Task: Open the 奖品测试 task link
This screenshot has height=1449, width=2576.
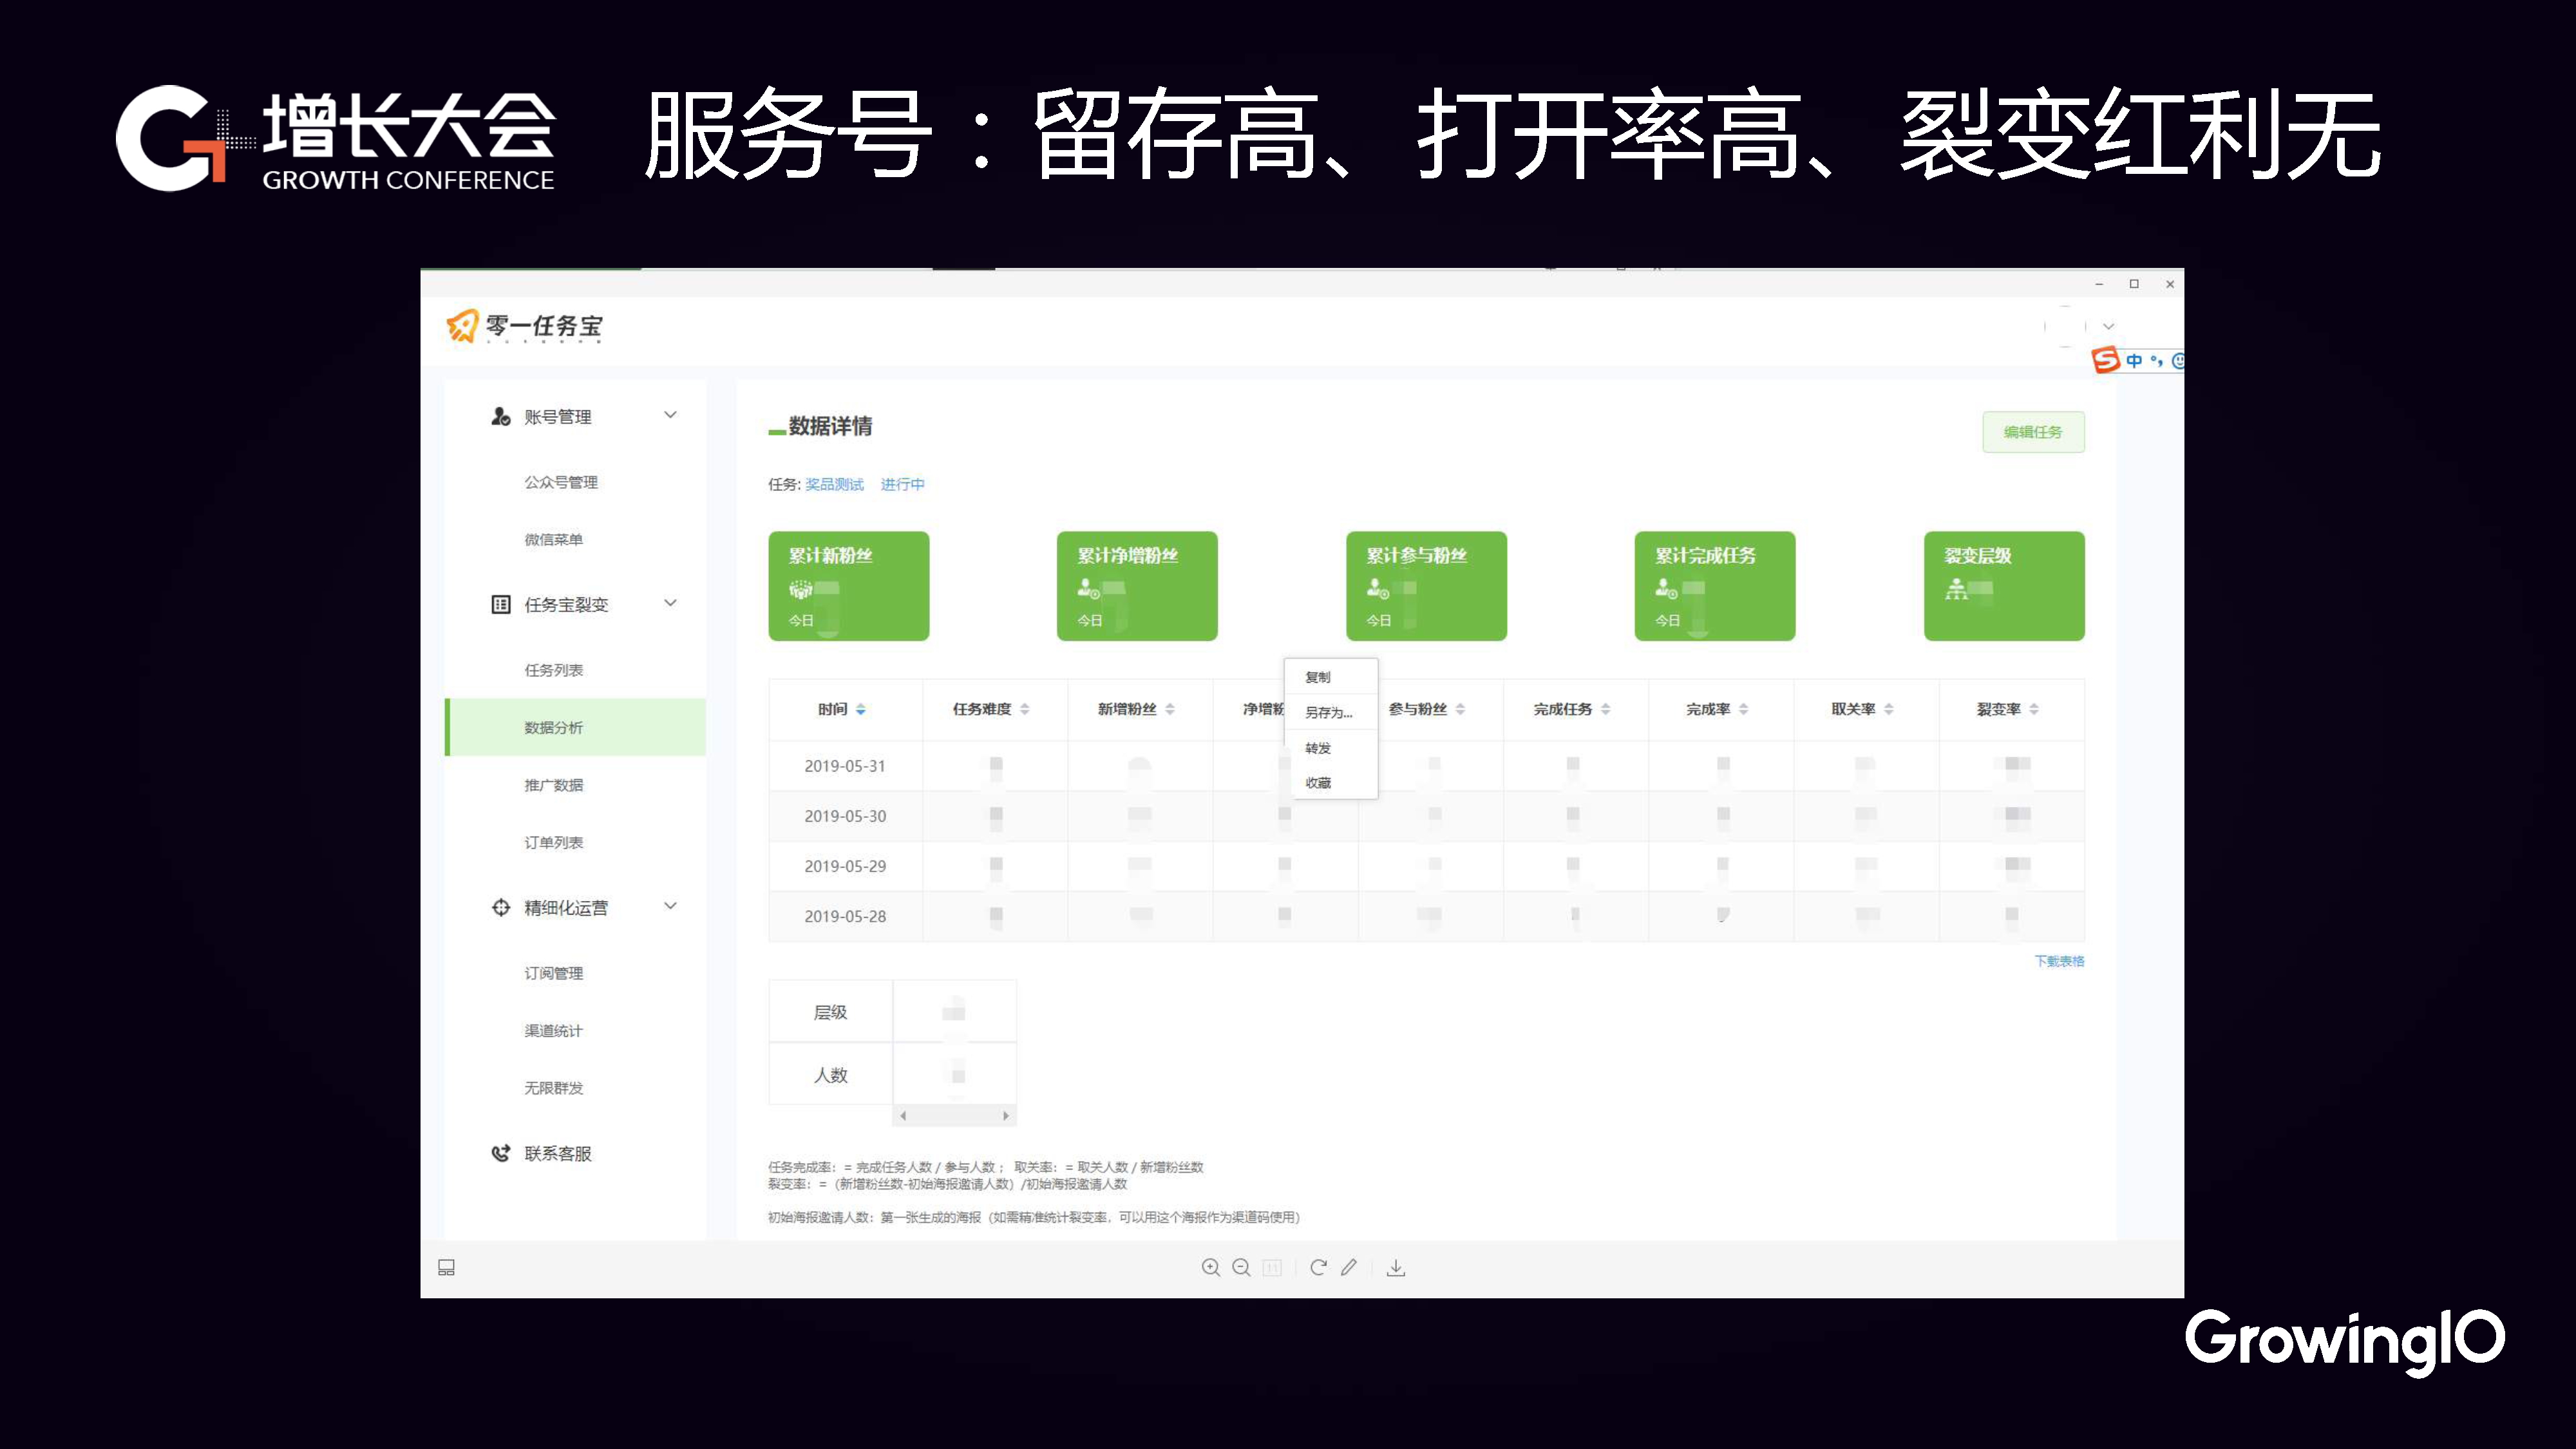Action: point(834,484)
